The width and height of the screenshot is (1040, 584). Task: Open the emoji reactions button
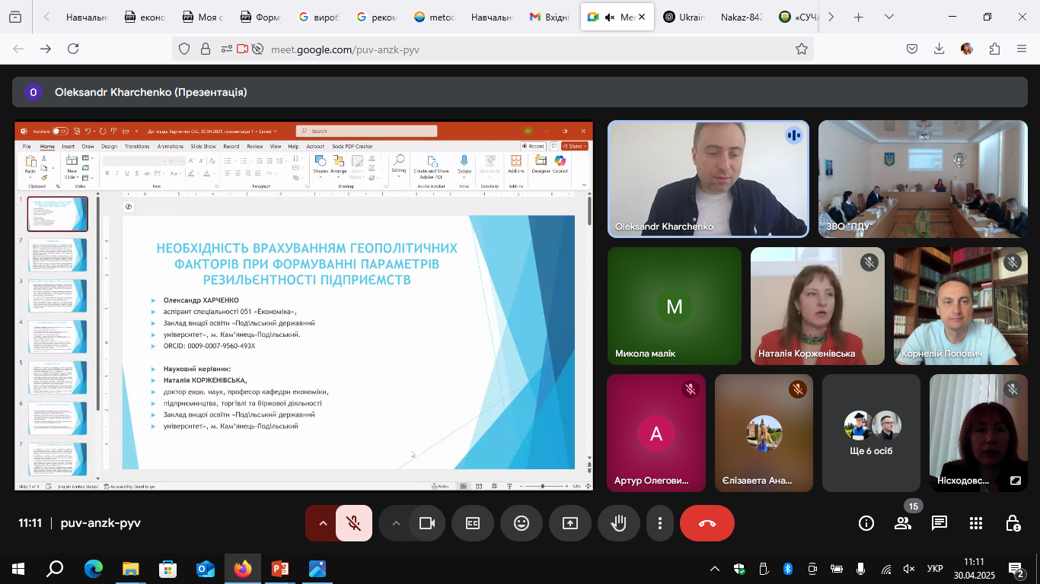pyautogui.click(x=522, y=523)
